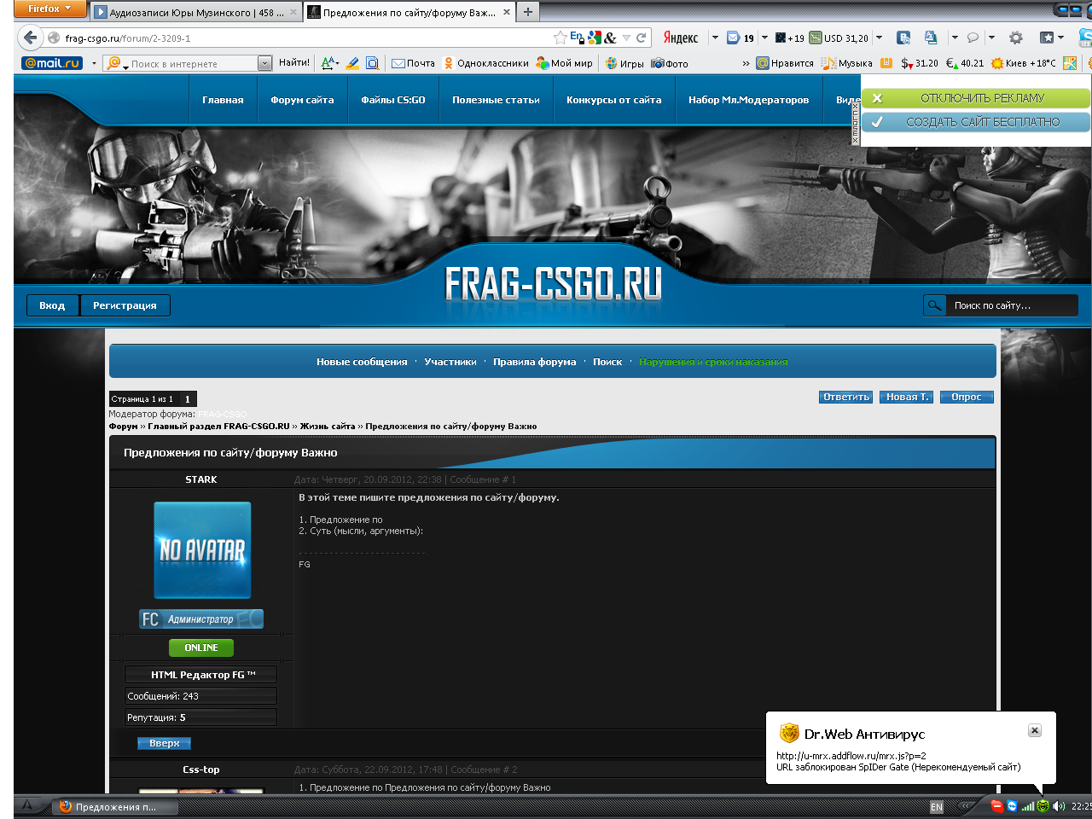This screenshot has width=1092, height=819.
Task: Click the Регистрация button
Action: [125, 305]
